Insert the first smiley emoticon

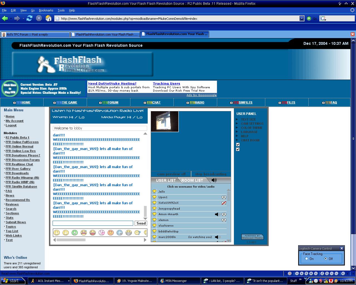coord(57,232)
